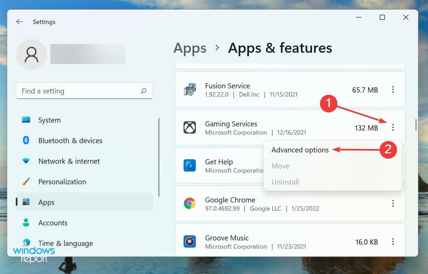Click the Fusion Service app icon
This screenshot has width=428, height=274.
pos(189,90)
